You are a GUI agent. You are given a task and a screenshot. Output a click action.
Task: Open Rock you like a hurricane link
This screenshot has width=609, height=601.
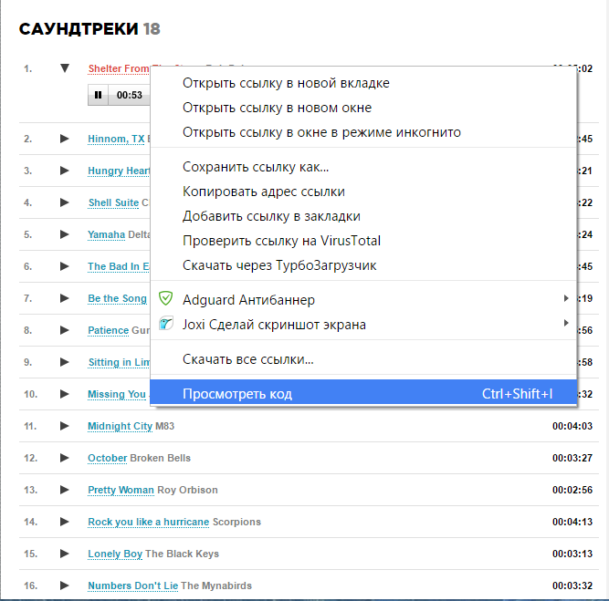pos(149,522)
